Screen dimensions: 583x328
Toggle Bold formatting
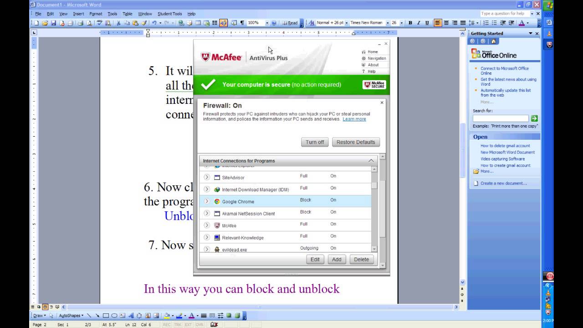click(x=410, y=23)
